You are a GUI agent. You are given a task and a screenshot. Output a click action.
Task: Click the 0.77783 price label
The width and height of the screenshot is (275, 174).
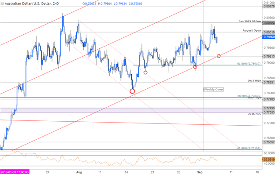click(269, 99)
